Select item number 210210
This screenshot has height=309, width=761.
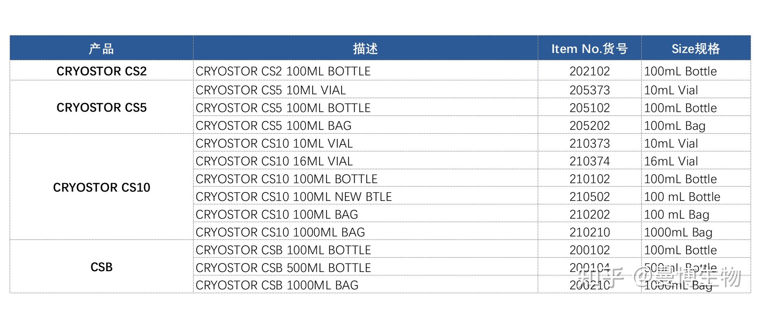click(x=589, y=232)
